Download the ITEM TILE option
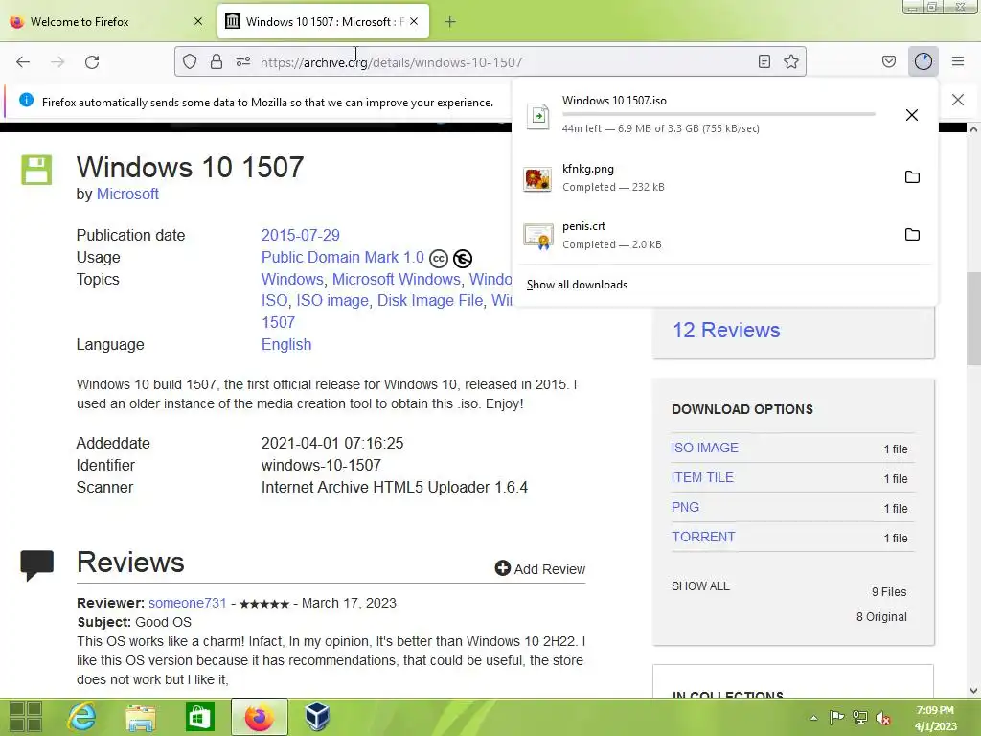 pos(702,477)
